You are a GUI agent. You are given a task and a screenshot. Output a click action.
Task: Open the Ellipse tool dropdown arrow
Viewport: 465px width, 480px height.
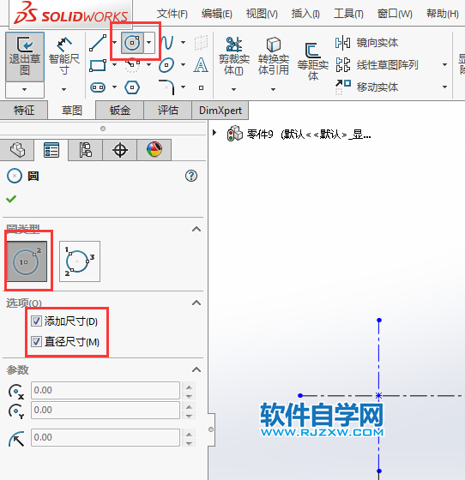coord(184,65)
